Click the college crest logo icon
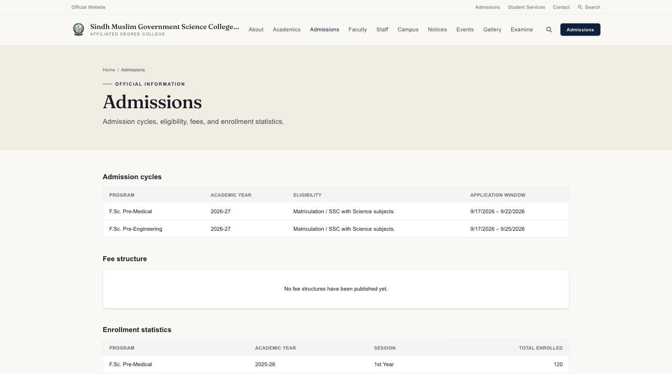The image size is (672, 374). click(79, 29)
